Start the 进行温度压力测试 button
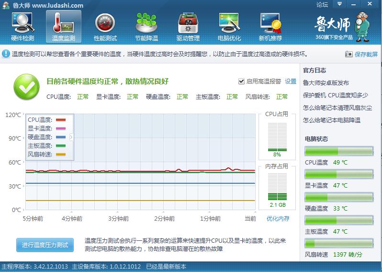 click(45, 245)
